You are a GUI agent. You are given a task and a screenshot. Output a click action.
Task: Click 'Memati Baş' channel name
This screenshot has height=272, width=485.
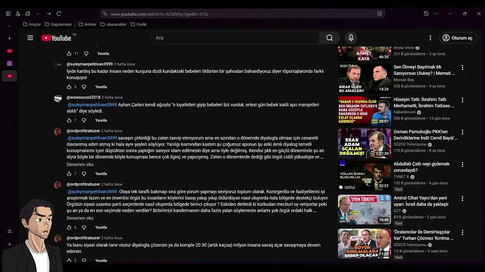point(404,80)
